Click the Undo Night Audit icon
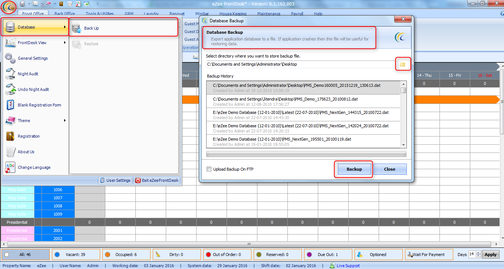The image size is (504, 269). (x=10, y=89)
